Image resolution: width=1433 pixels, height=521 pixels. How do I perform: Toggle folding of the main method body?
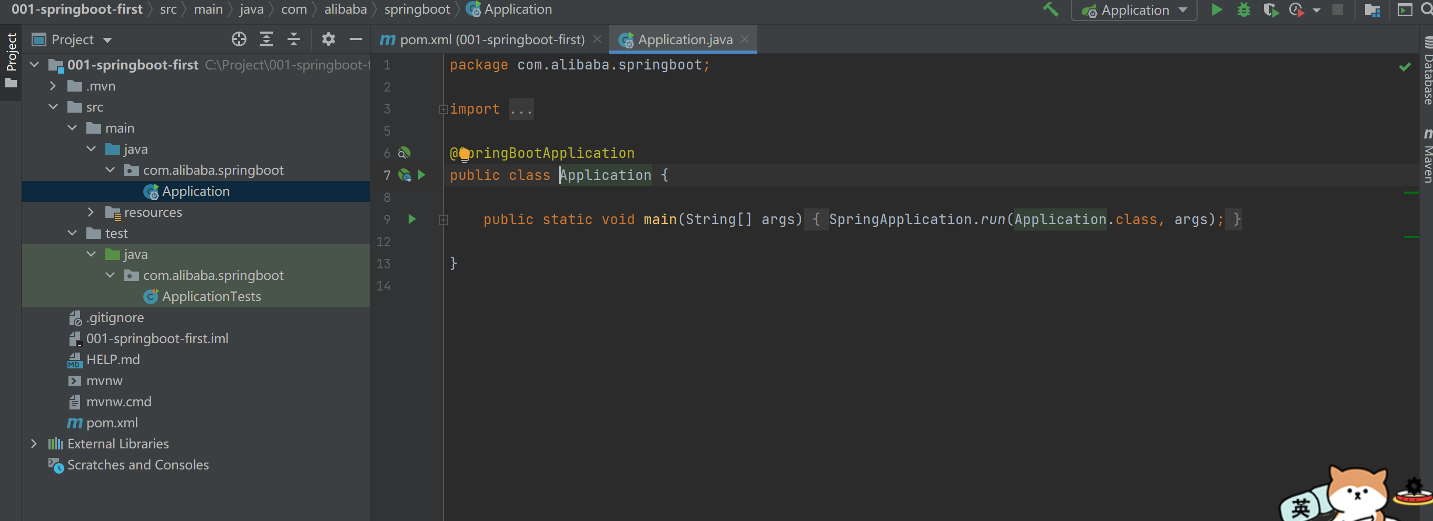tap(443, 219)
